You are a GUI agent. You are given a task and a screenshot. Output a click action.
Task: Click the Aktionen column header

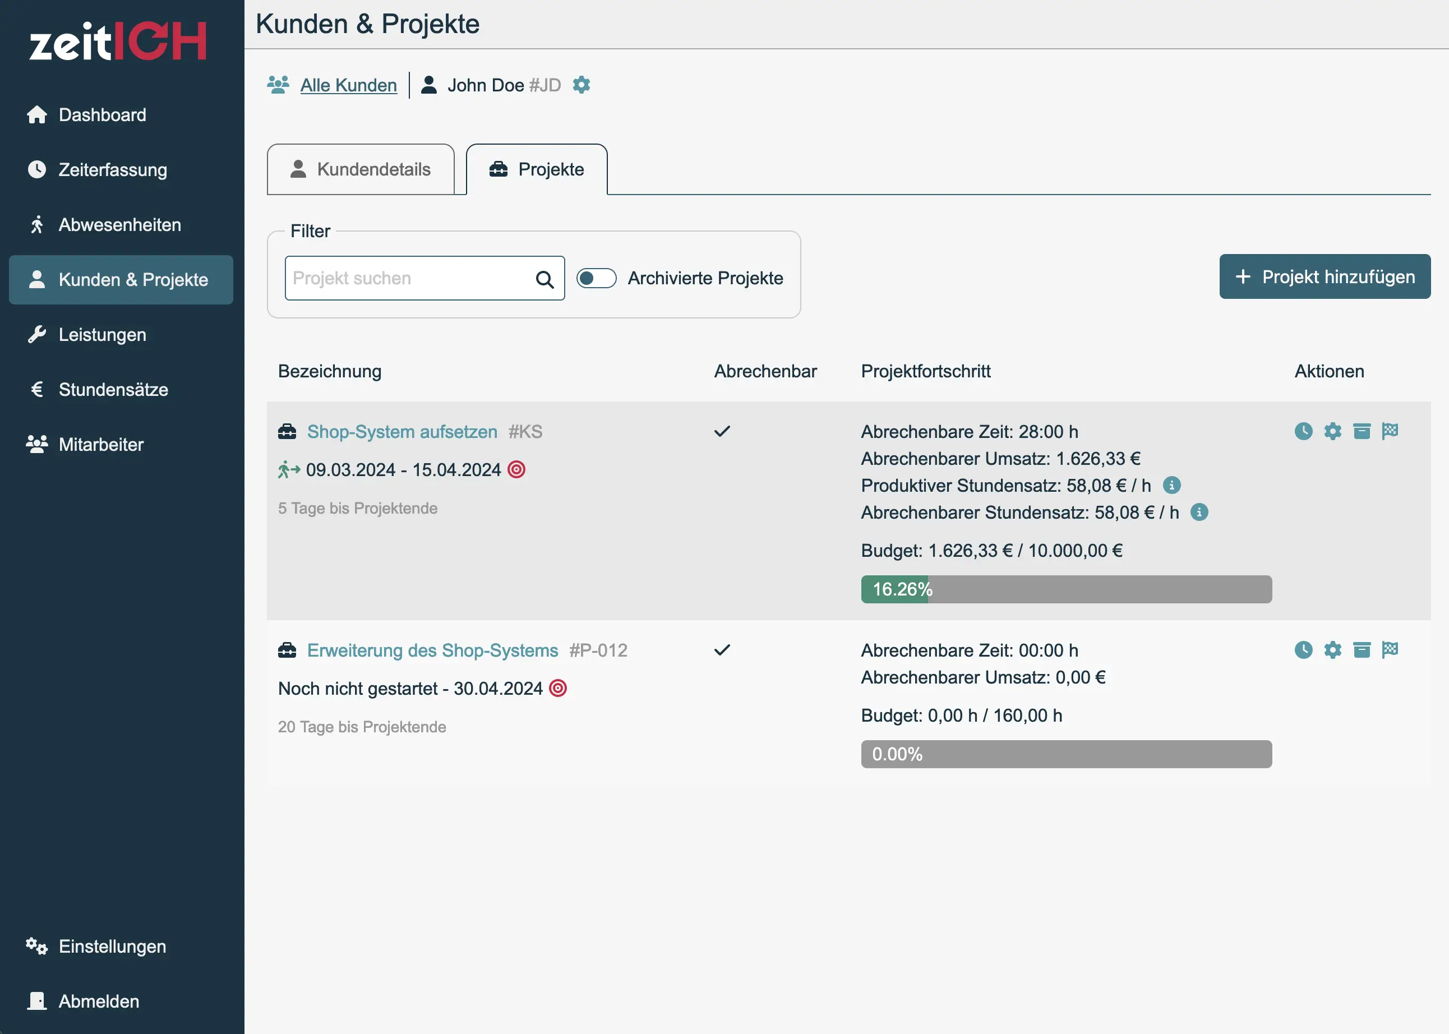coord(1330,372)
